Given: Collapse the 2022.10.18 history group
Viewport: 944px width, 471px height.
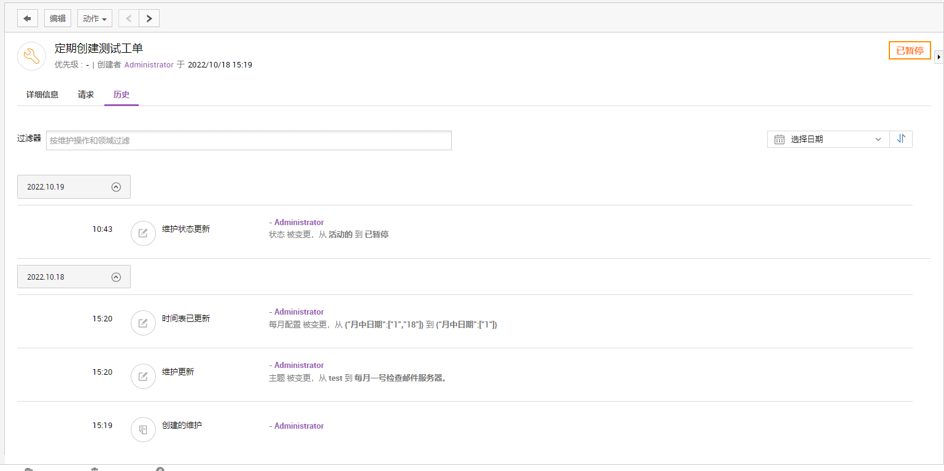Looking at the screenshot, I should (x=116, y=277).
